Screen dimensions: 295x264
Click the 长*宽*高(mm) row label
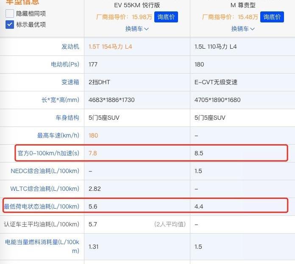[60, 100]
